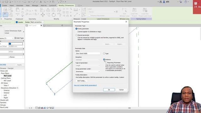201x113 pixels.
Task: Enable the Reporting Parameter checkbox
Action: [106, 63]
